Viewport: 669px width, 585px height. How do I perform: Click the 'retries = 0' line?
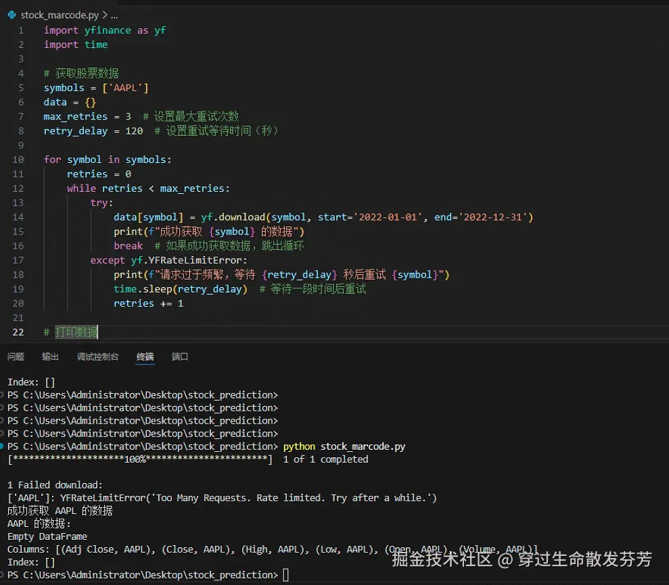(x=99, y=174)
